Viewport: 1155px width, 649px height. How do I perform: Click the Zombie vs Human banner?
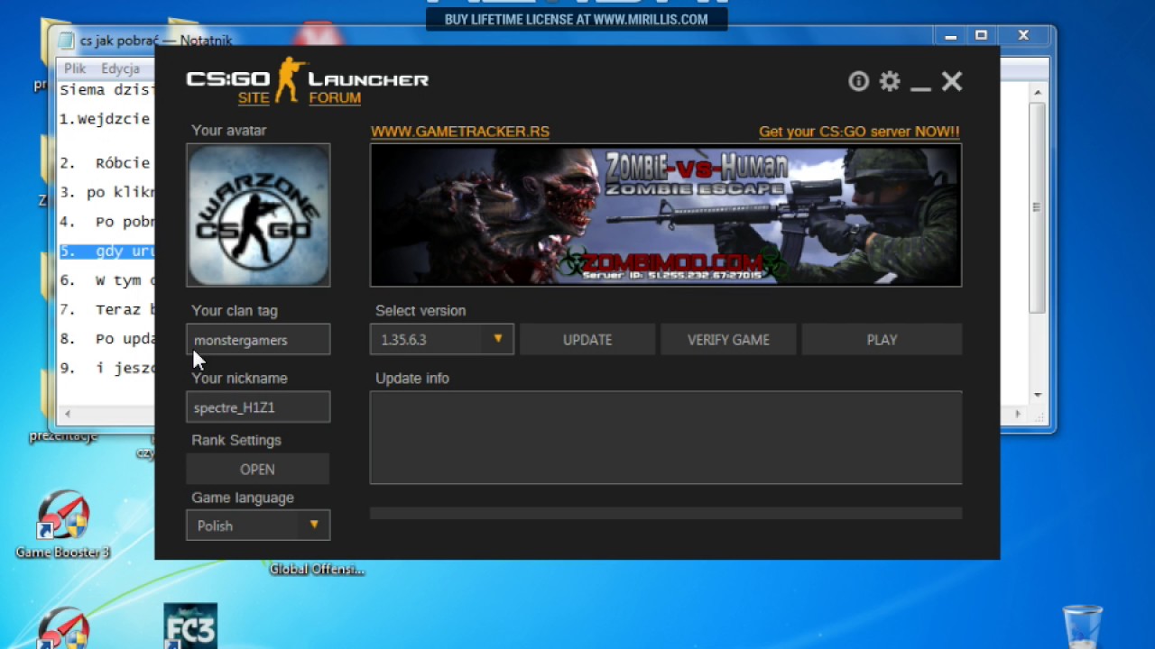[x=666, y=215]
